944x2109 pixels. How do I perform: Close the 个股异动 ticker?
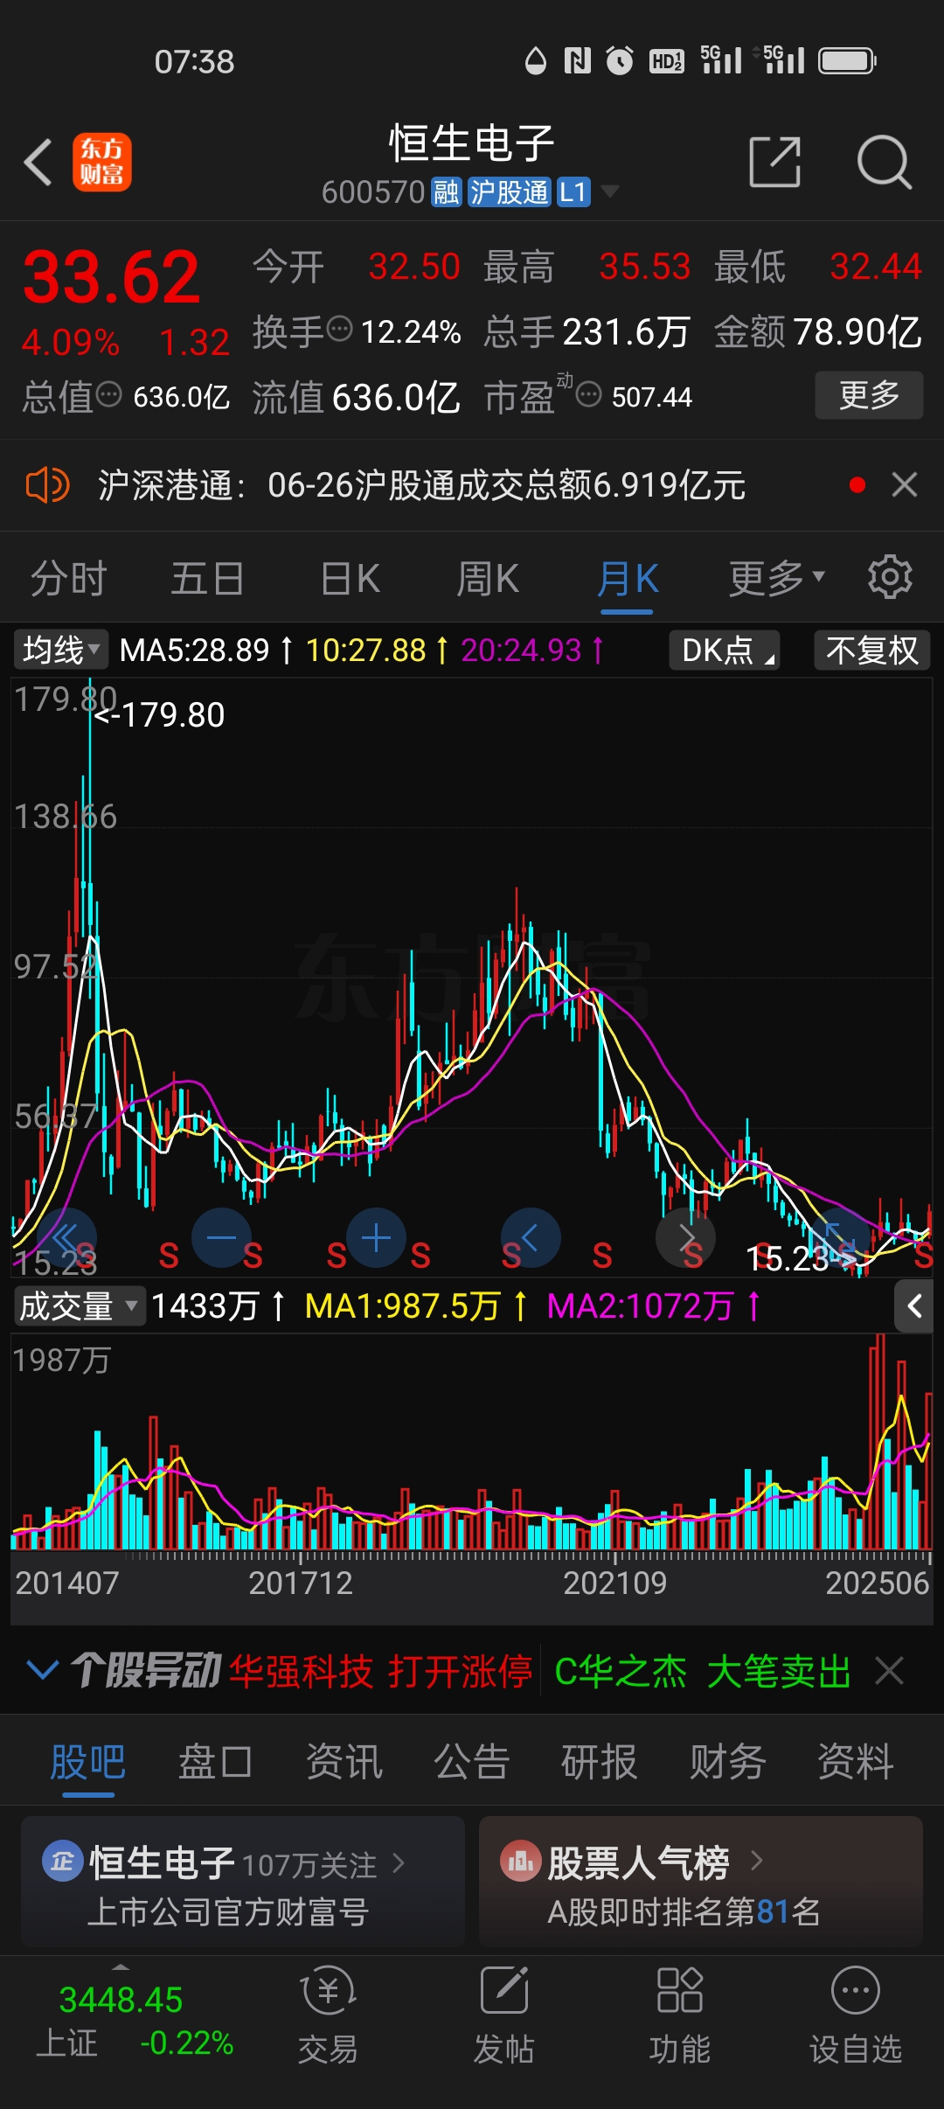click(890, 1671)
